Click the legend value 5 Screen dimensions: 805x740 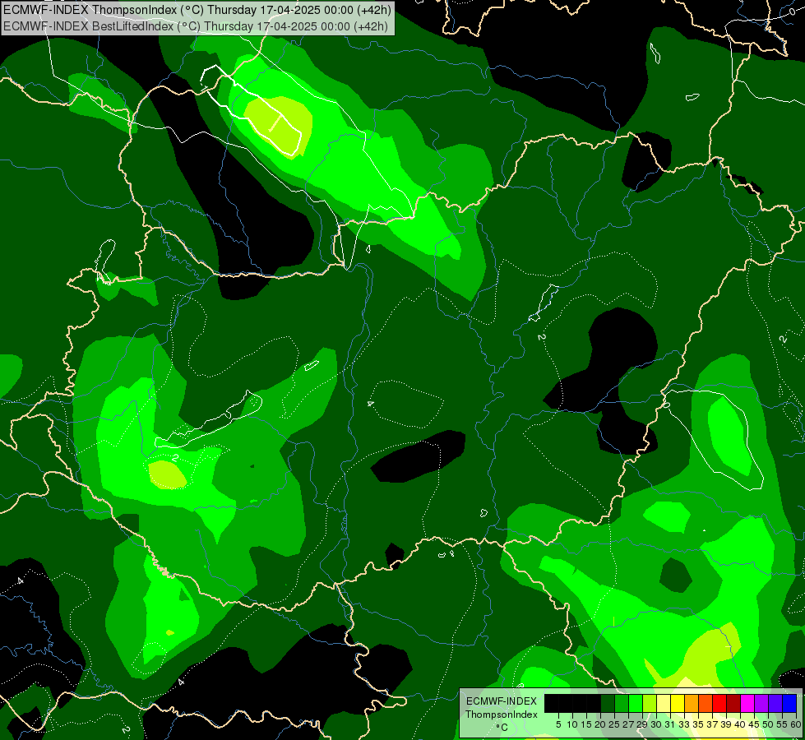tap(558, 724)
